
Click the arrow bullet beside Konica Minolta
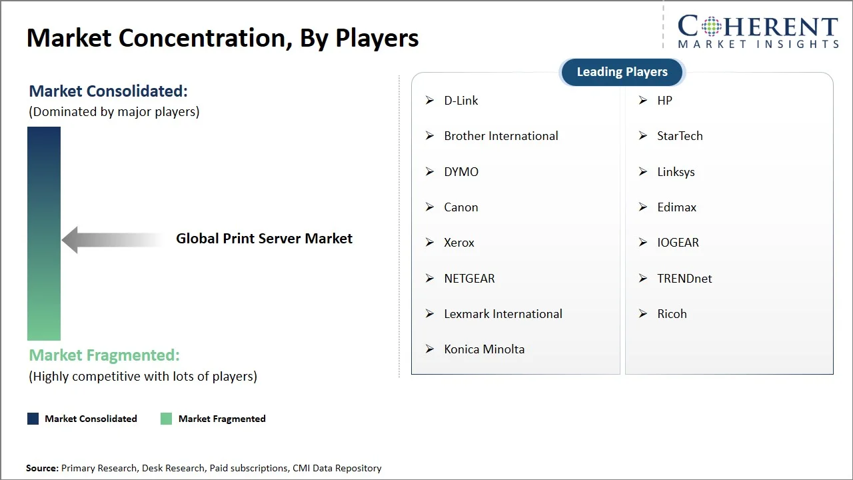pyautogui.click(x=430, y=349)
